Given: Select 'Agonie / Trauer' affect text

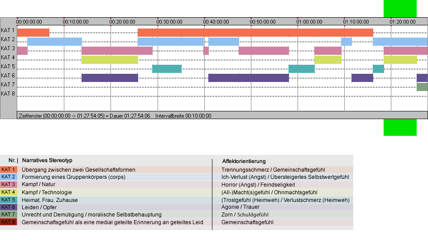Looking at the screenshot, I should 240,207.
